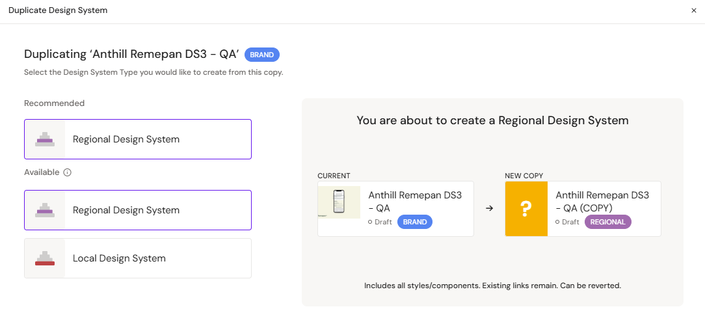The height and width of the screenshot is (335, 705).
Task: Click the 'Duplicating Anthill Remepan DS3 - QA' heading
Action: 131,55
